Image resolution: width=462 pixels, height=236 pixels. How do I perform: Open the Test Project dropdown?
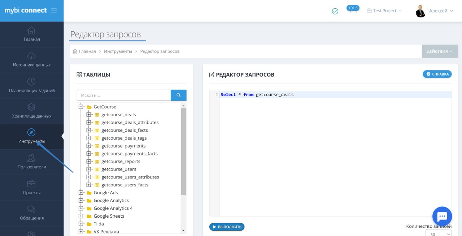point(384,11)
